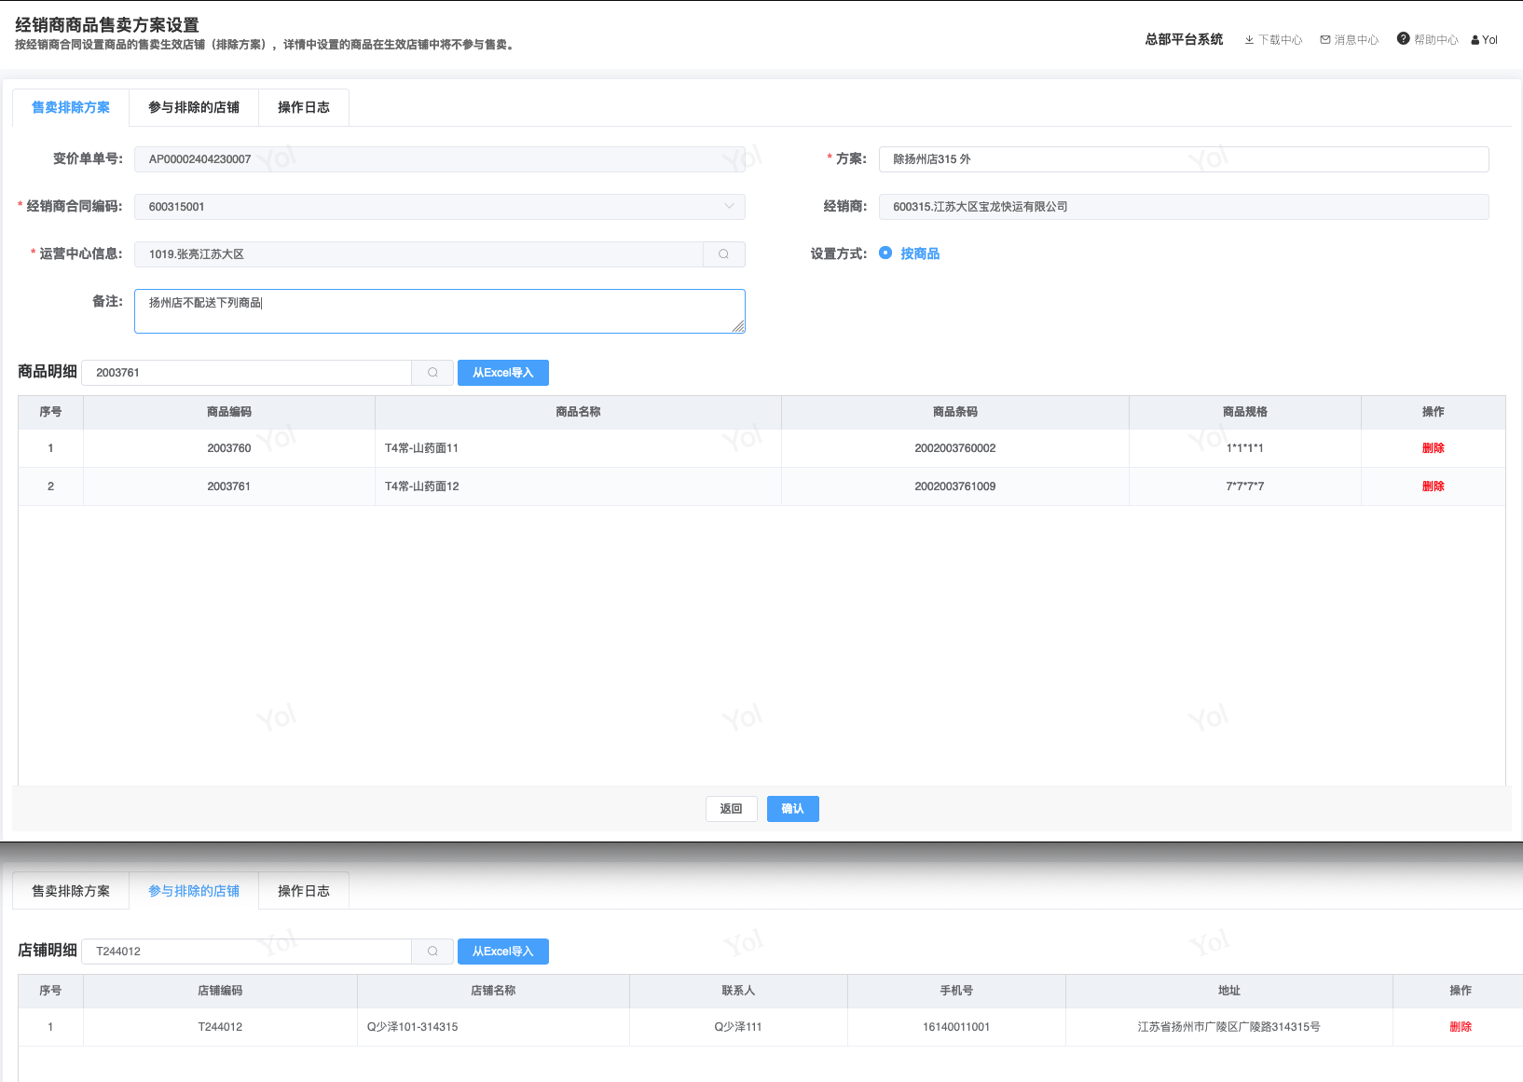Click the download center icon
Screen dimensions: 1523x1082
point(1249,40)
